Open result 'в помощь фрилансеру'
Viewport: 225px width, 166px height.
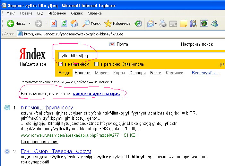tap(47, 107)
